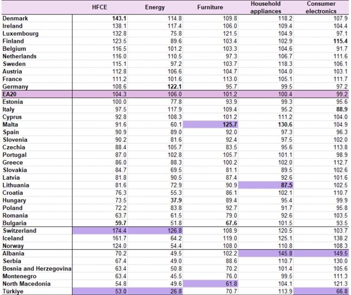Image resolution: width=351 pixels, height=295 pixels.
Task: Select the Switzerland row label
Action: tap(19, 231)
